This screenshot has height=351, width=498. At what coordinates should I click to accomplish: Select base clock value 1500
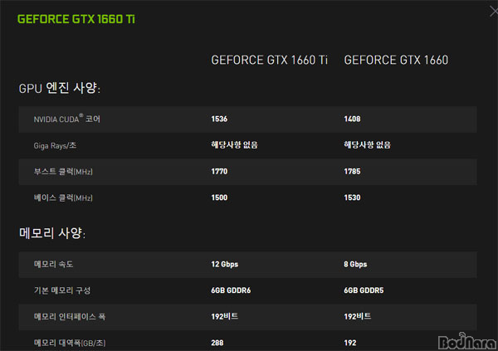219,197
